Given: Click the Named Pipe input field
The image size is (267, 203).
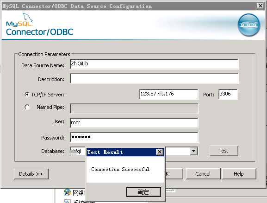Looking at the screenshot, I should point(134,108).
